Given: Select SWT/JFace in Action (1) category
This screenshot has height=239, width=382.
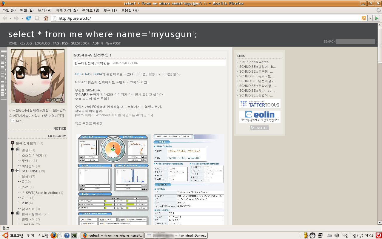Looking at the screenshot, I should (44, 193).
